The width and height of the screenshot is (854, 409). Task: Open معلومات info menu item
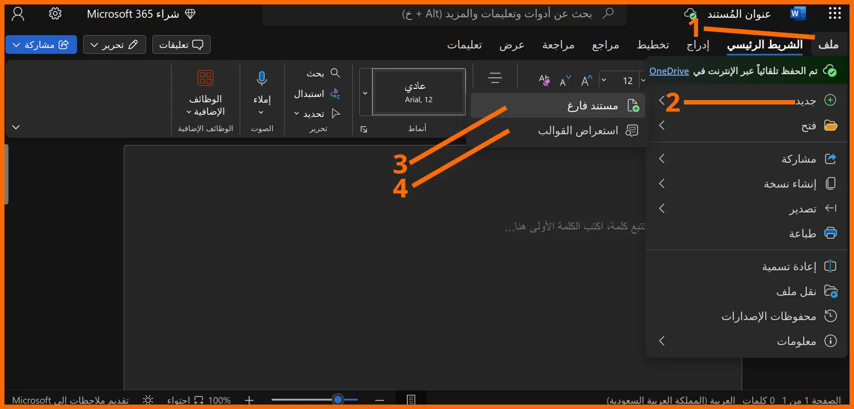click(x=747, y=341)
